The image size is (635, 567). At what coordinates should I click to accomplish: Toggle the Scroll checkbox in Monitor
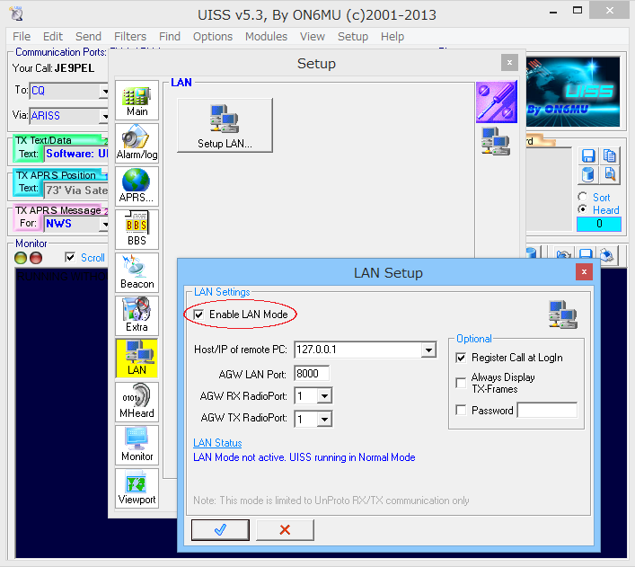tap(70, 257)
